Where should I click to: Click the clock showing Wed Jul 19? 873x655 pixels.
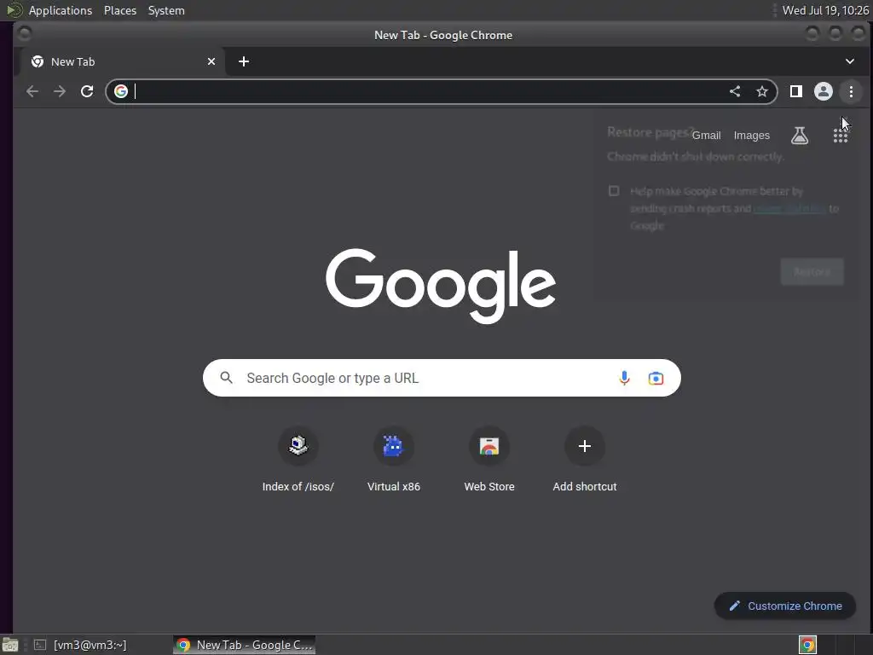click(825, 10)
